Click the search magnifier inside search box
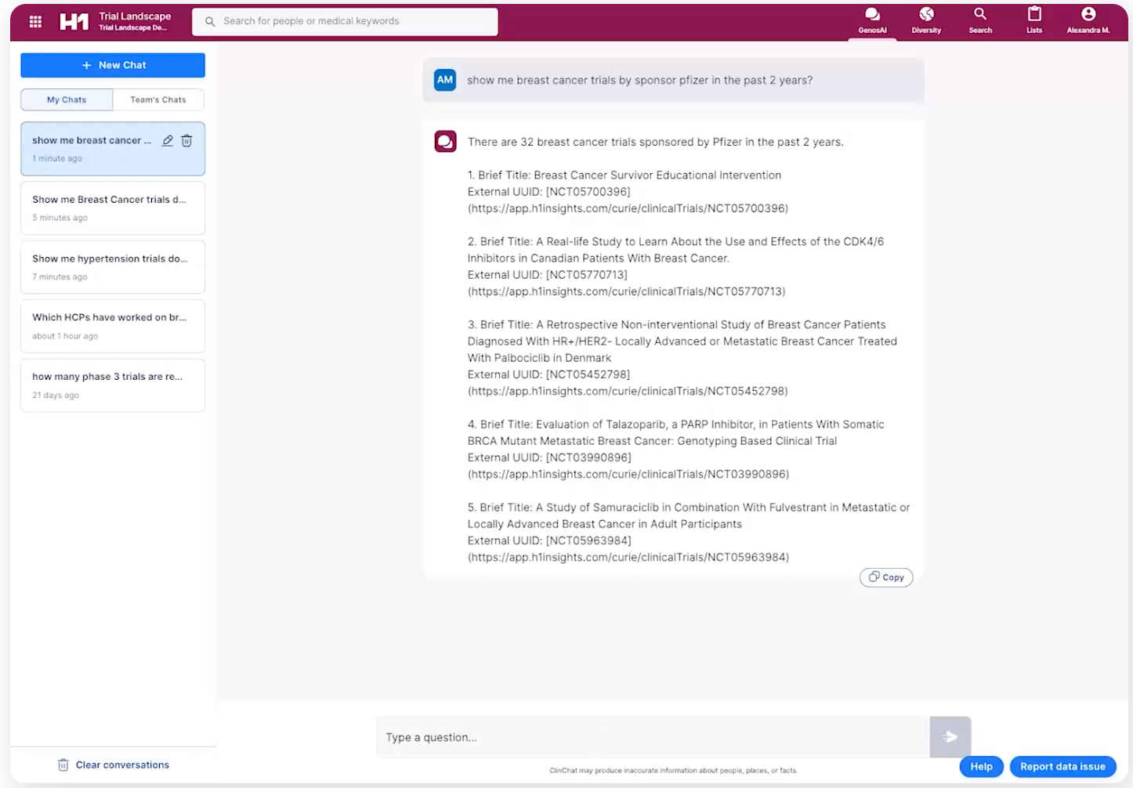Image resolution: width=1133 pixels, height=788 pixels. pyautogui.click(x=210, y=22)
